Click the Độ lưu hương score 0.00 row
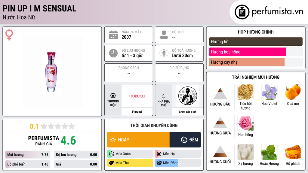Screen dimensions: 308x173 (76, 155)
